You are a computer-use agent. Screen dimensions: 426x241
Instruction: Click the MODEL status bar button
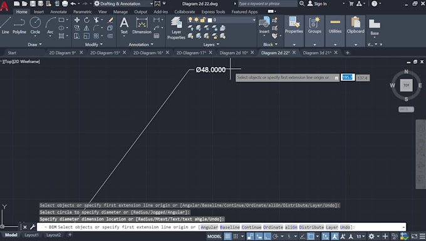214,237
